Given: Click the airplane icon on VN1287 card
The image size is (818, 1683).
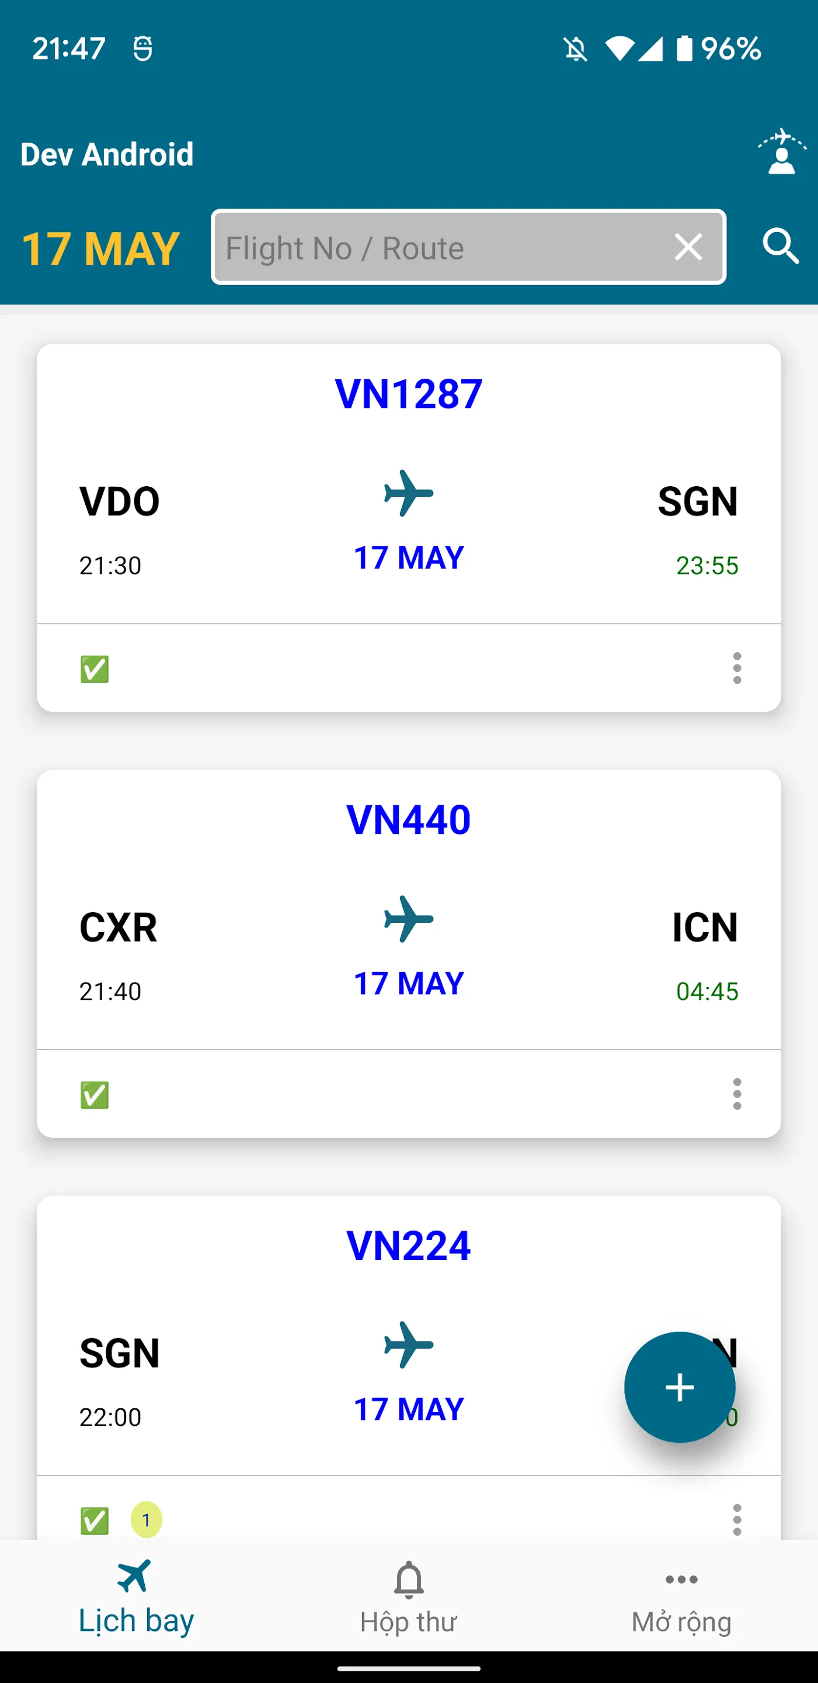Looking at the screenshot, I should (409, 493).
